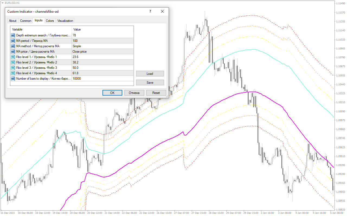Open MA price value Close price

pos(103,52)
